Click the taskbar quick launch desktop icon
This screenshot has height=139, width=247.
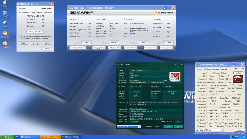coord(17,137)
